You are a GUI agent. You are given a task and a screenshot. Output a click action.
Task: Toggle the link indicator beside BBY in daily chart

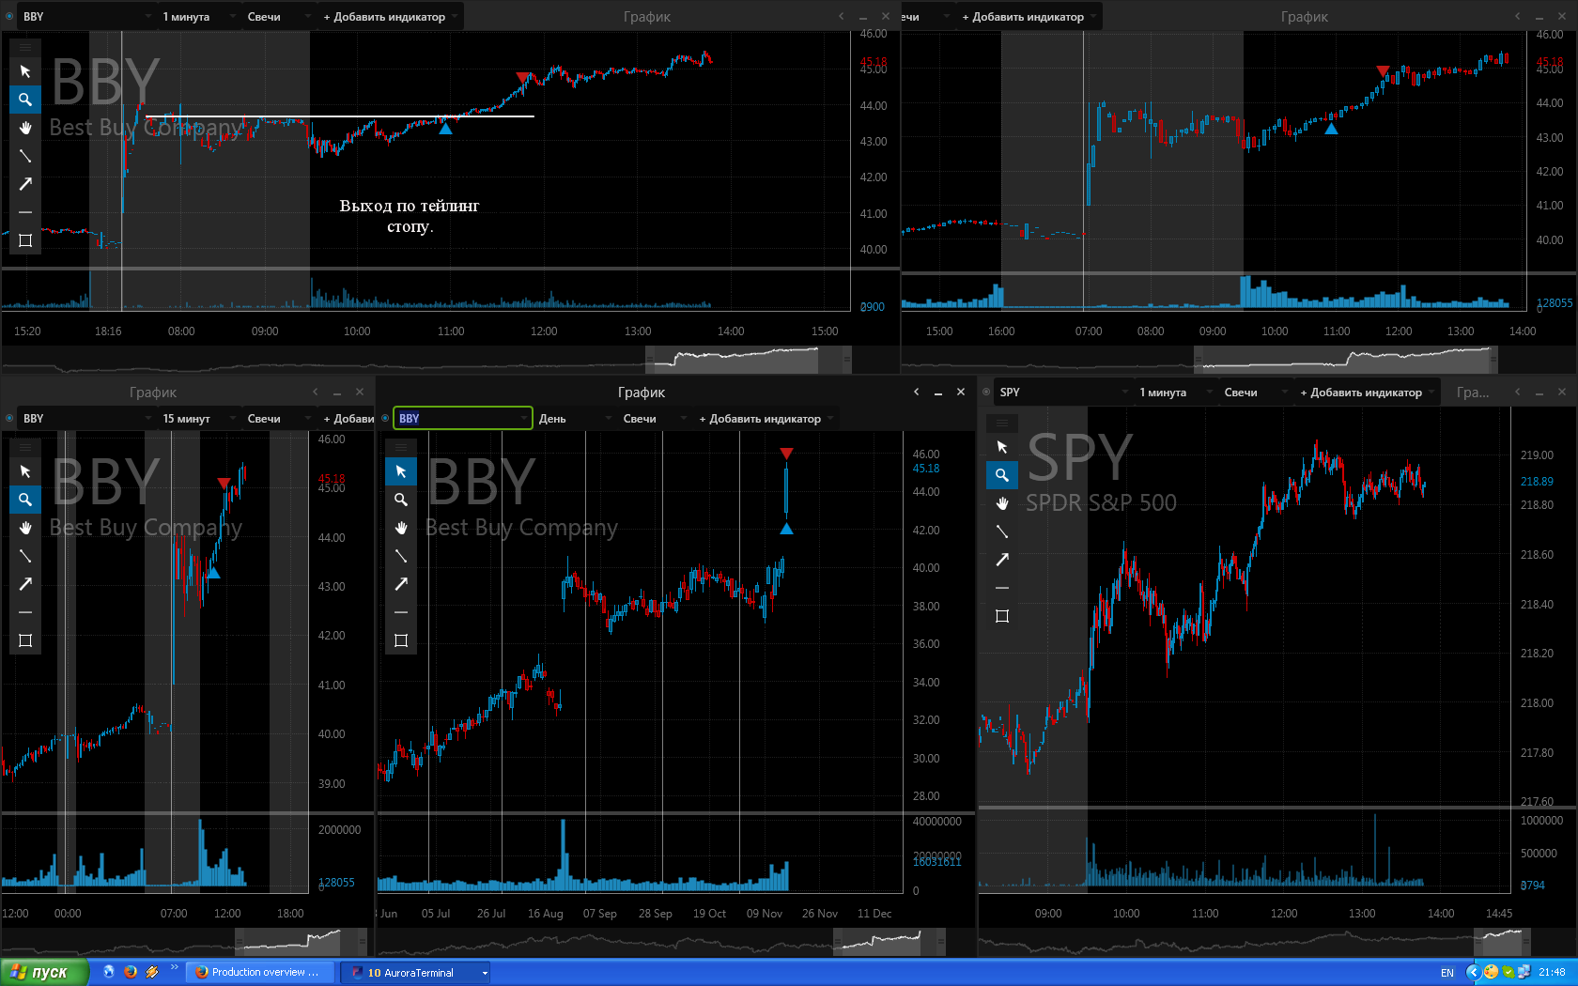coord(385,419)
